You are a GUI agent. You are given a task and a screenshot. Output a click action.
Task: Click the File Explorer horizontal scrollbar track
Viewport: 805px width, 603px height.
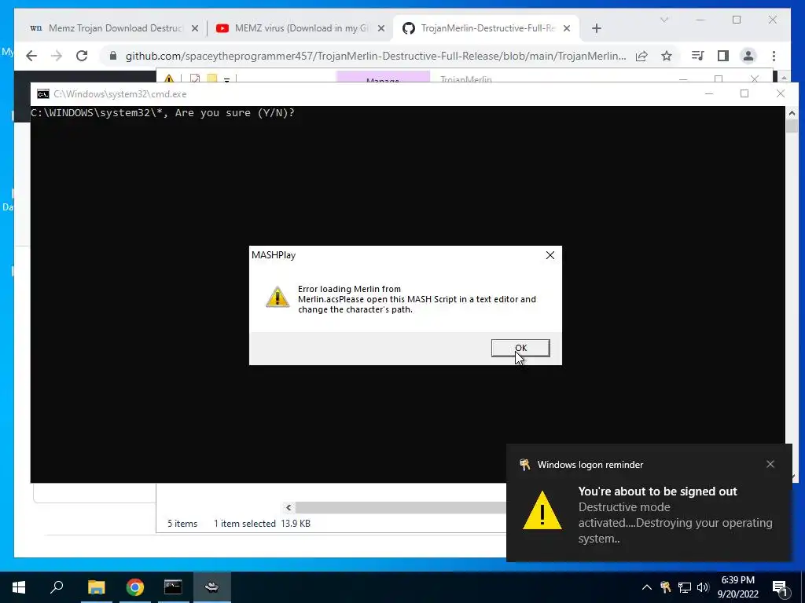[400, 508]
